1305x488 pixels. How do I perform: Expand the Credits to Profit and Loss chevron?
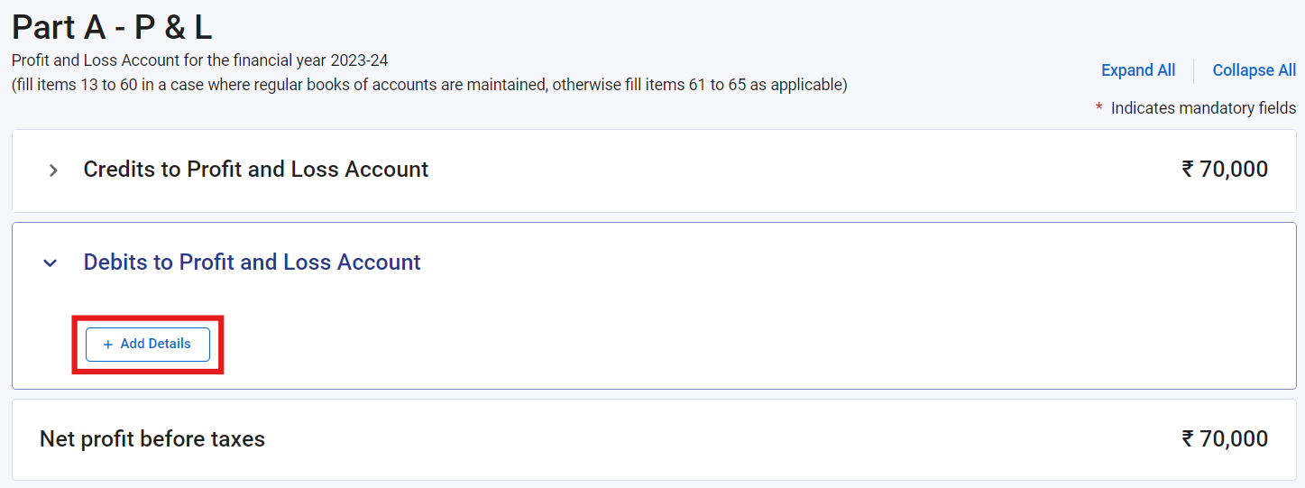point(53,170)
